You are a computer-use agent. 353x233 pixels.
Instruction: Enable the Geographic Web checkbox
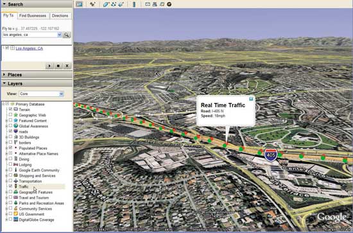click(x=10, y=115)
